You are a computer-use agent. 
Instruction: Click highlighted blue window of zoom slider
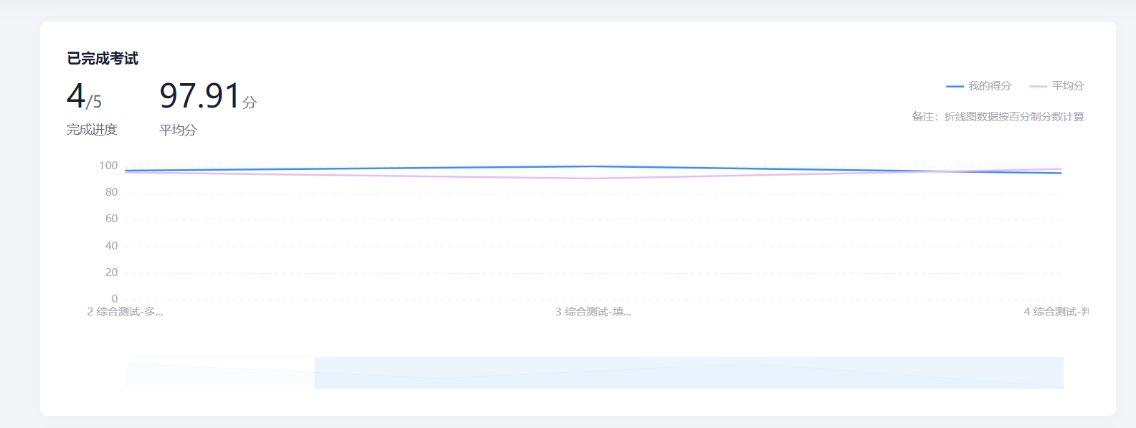pos(688,373)
